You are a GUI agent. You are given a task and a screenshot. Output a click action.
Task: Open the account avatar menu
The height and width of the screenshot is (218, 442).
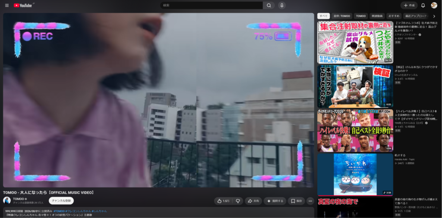434,5
